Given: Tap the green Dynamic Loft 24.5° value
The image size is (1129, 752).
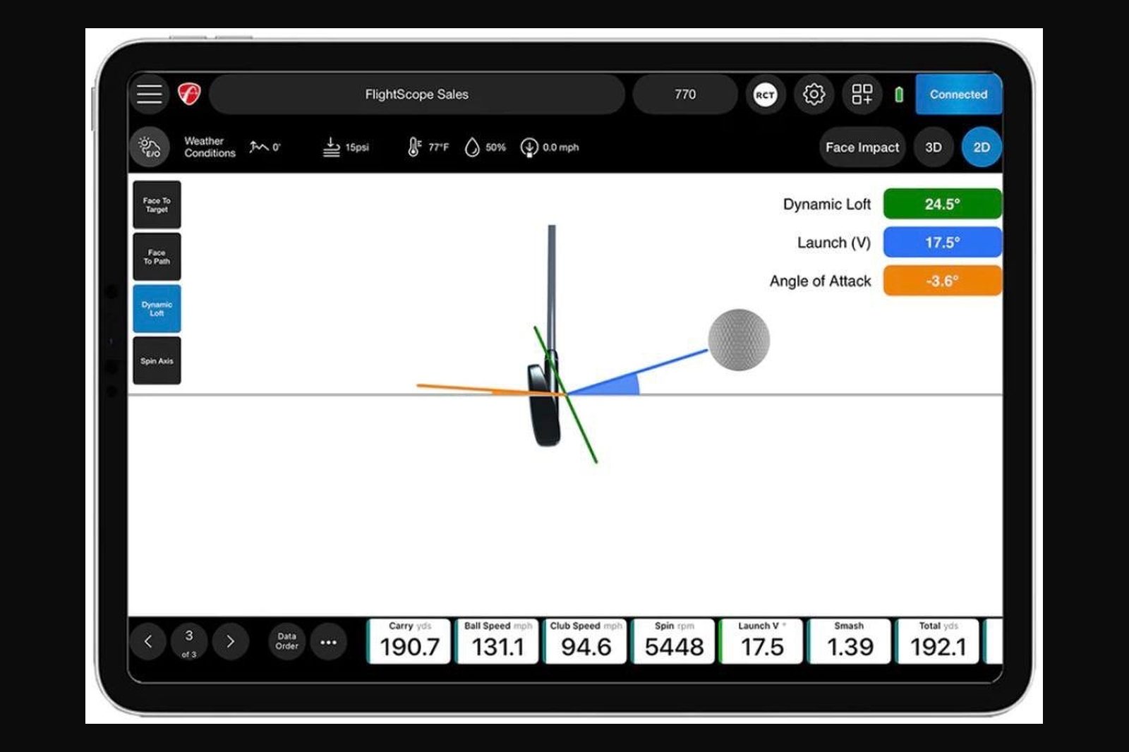Looking at the screenshot, I should click(943, 204).
